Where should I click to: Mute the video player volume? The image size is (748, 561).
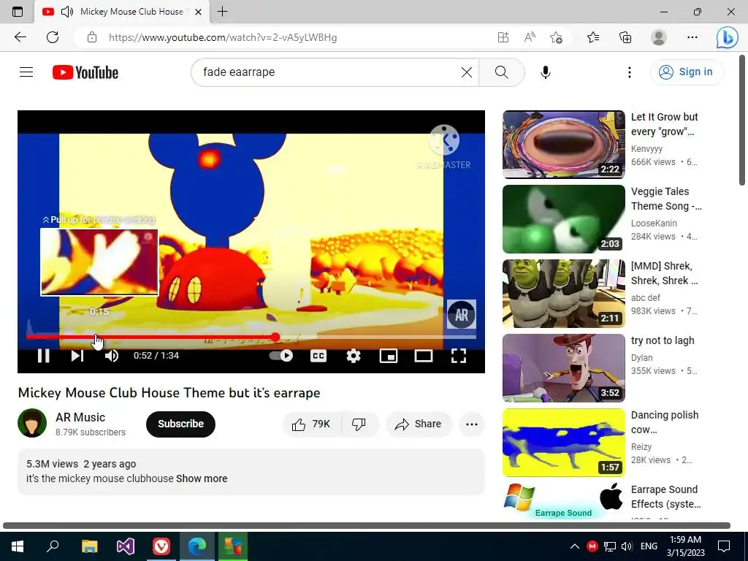[112, 356]
